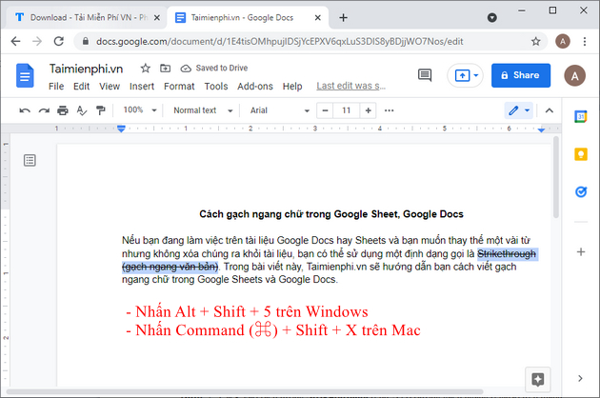Move the document to a folder

coord(166,69)
